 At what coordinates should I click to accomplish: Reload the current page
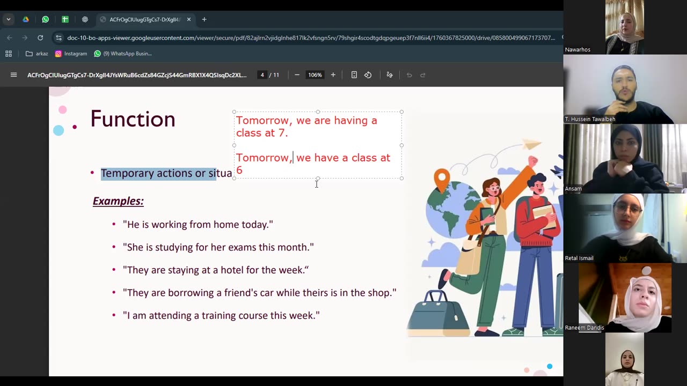[40, 38]
